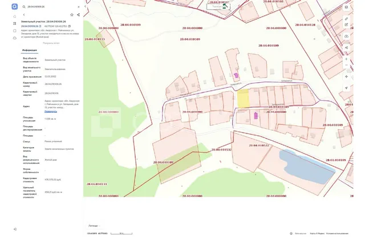Clear the search field with X
The height and width of the screenshot is (244, 365).
click(x=79, y=7)
